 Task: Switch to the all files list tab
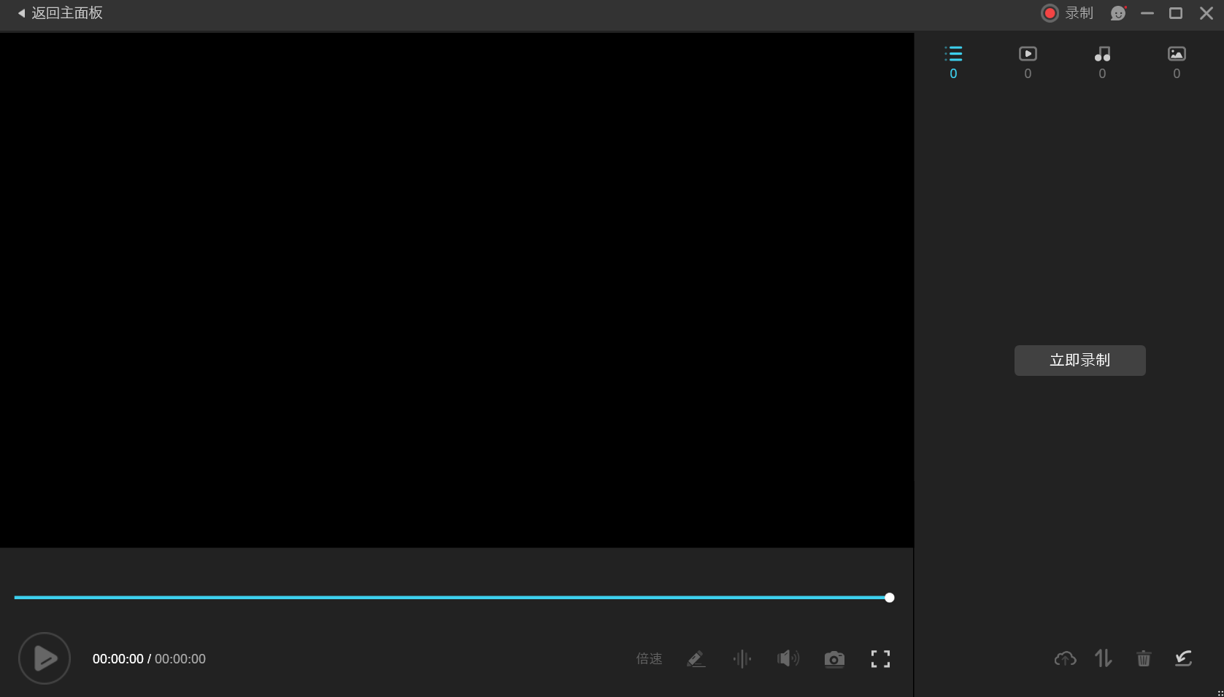click(x=953, y=62)
